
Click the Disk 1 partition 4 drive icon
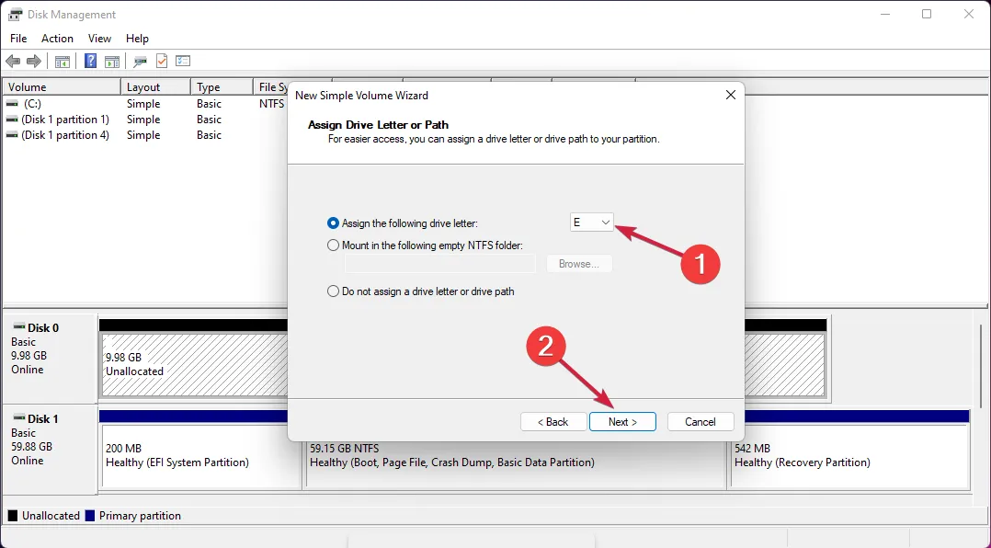coord(12,135)
